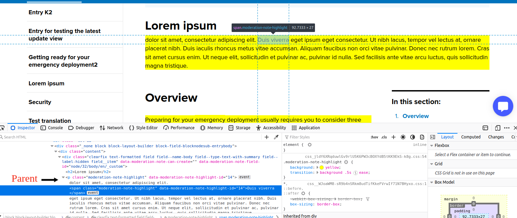The width and height of the screenshot is (517, 218).
Task: Click the yellow background color swatch
Action: point(321,167)
